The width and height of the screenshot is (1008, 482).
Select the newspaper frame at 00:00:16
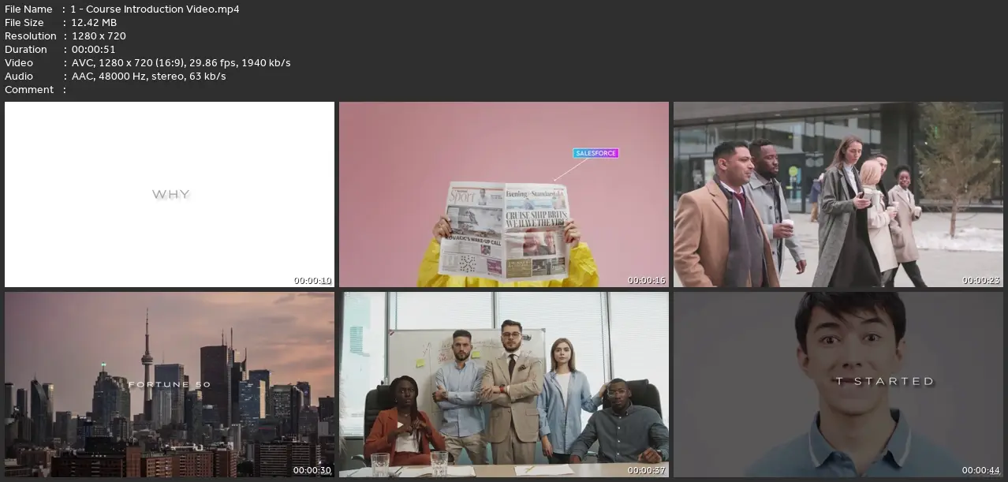pos(503,194)
